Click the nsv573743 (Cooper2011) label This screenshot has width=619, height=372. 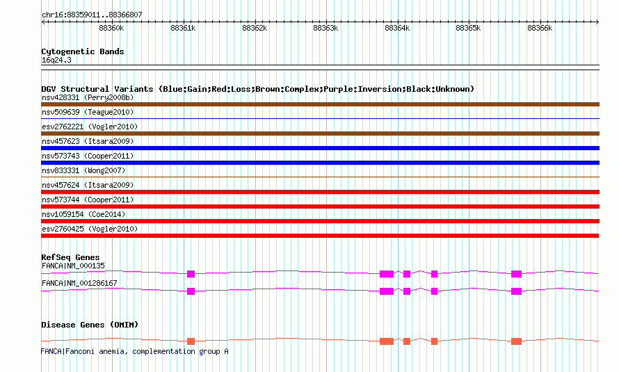(x=88, y=156)
